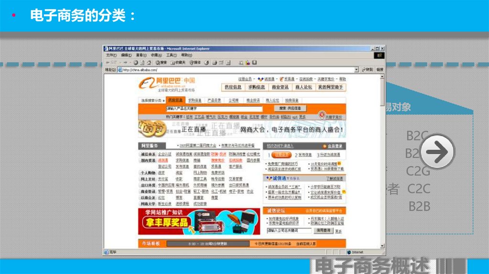Image resolution: width=489 pixels, height=274 pixels.
Task: Click the 2 发布信息 step link
Action: pyautogui.click(x=303, y=155)
